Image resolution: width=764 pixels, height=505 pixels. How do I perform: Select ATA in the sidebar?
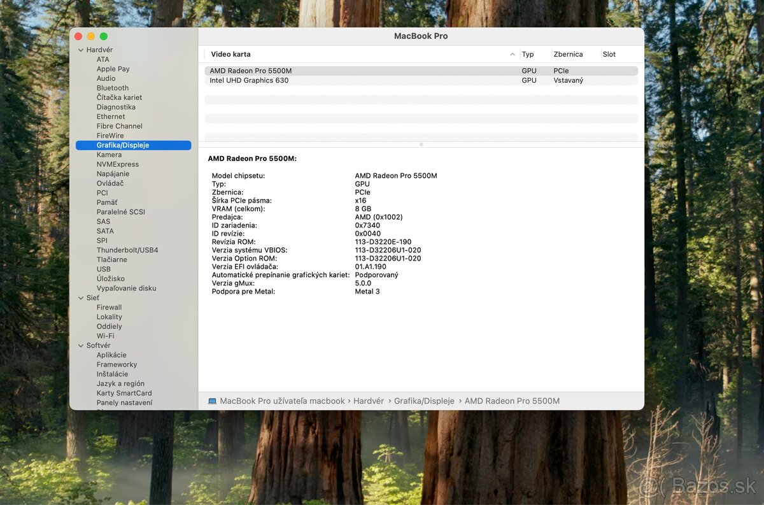point(103,59)
